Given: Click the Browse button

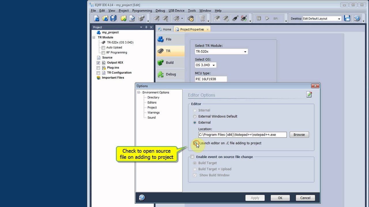Looking at the screenshot, I should (x=299, y=135).
